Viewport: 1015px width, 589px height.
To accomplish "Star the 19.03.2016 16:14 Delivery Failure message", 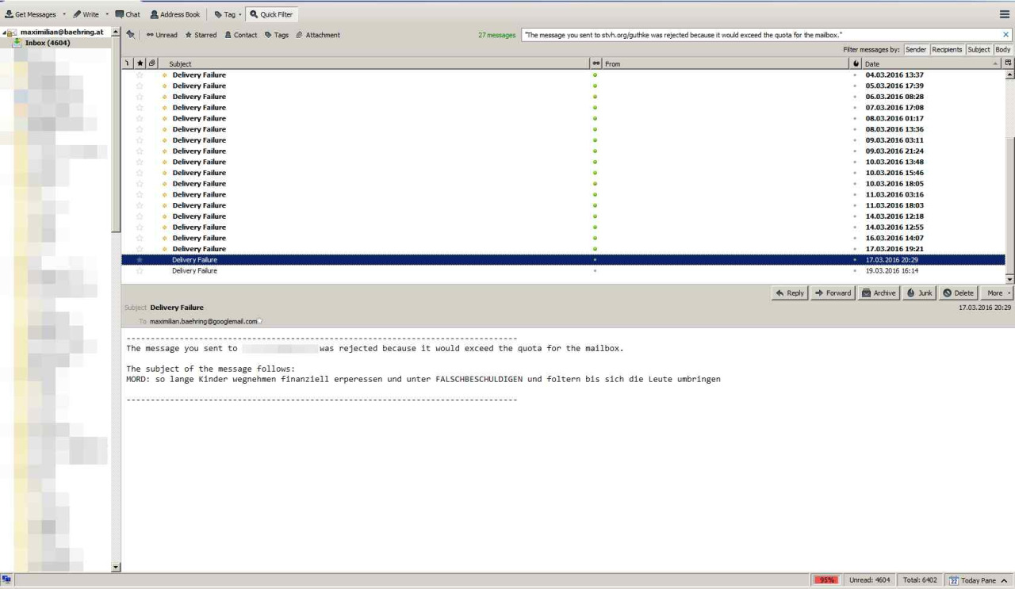I will [140, 271].
